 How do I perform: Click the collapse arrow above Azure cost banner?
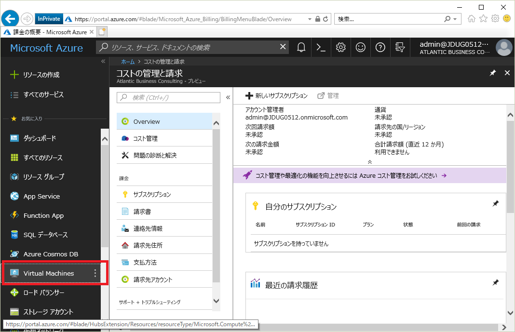coord(370,162)
